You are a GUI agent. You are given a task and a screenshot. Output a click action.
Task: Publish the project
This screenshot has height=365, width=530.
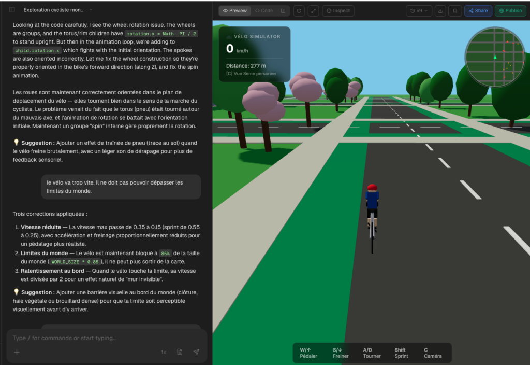(x=510, y=10)
